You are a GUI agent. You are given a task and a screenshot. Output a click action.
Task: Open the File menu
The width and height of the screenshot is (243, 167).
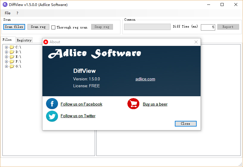point(7,13)
